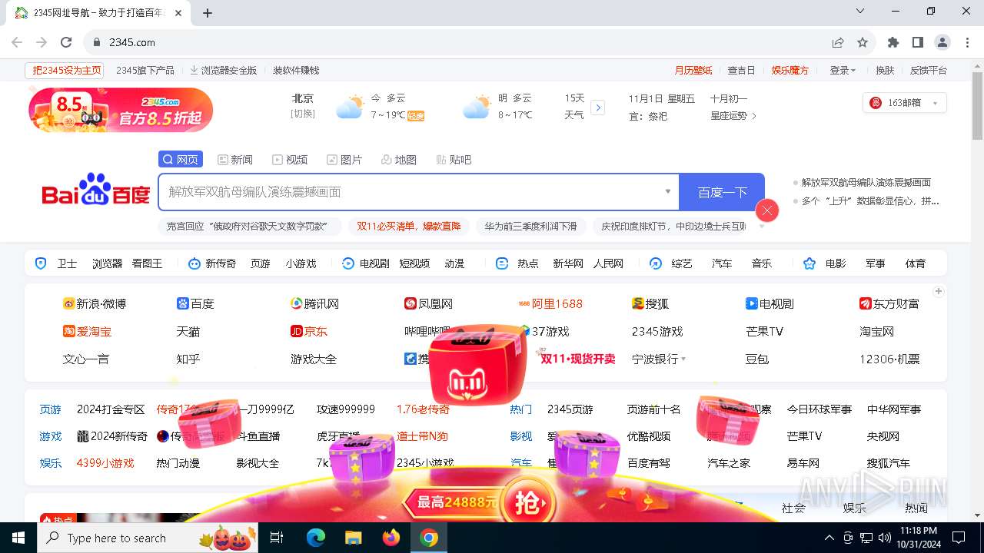Screen dimensions: 984x553
Task: Click the 换肤 skin link
Action: coord(885,70)
